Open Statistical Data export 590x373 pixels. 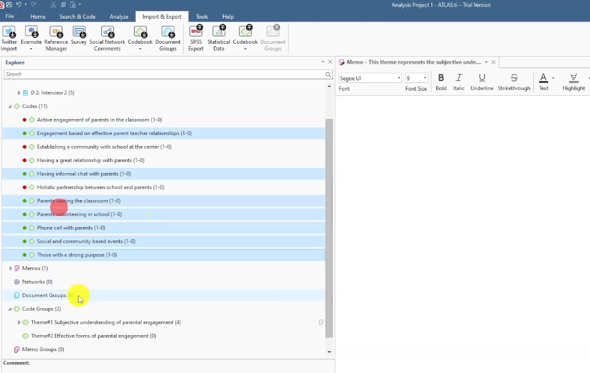pos(219,32)
